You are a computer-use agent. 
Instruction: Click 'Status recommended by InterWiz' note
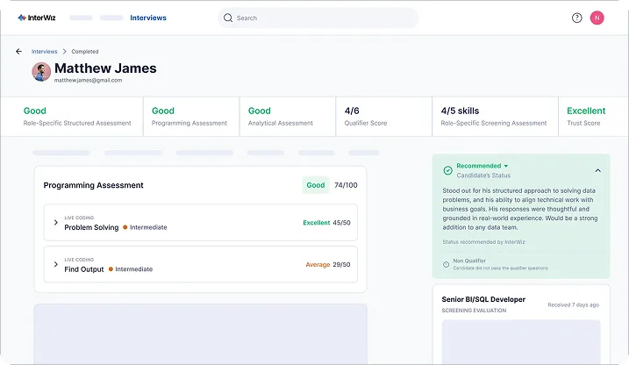[x=483, y=242]
